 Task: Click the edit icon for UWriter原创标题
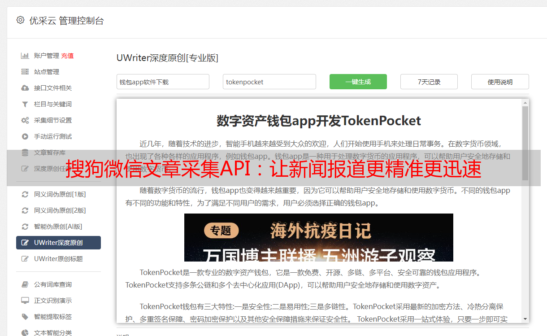point(25,259)
